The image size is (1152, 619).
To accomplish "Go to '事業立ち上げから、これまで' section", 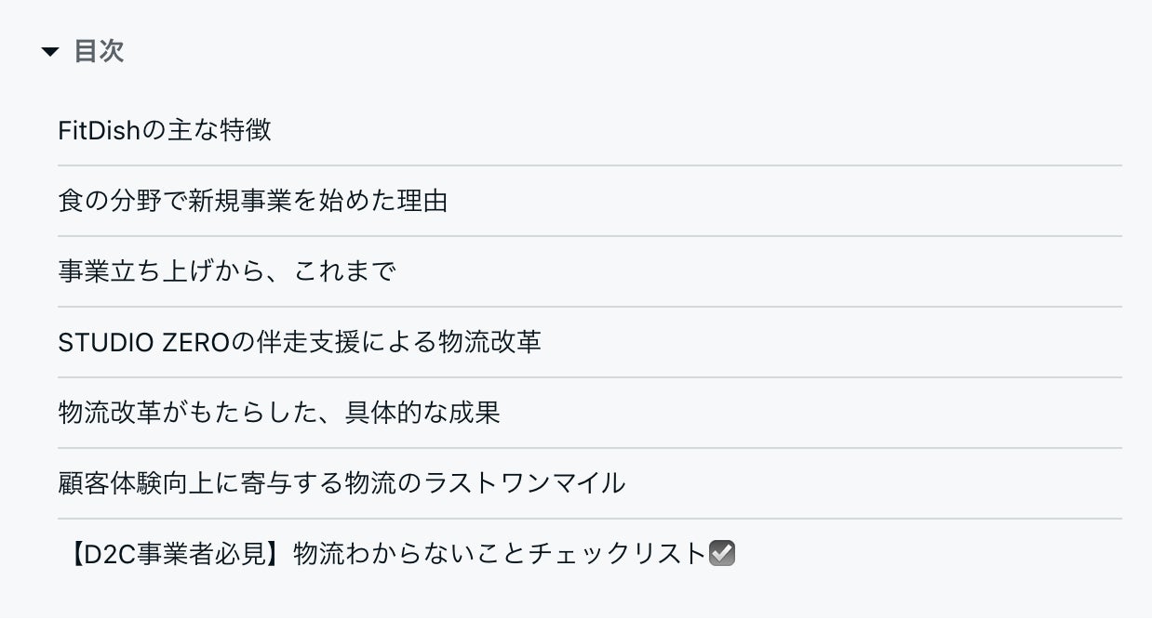I will [x=227, y=271].
